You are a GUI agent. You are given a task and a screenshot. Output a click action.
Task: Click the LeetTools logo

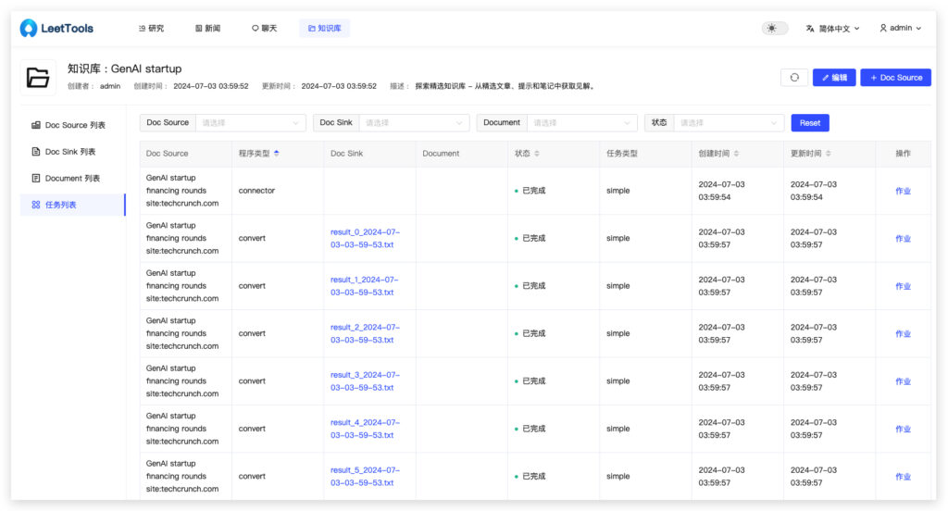click(x=56, y=28)
